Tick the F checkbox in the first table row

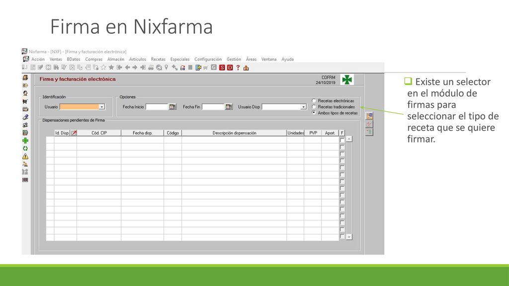click(x=342, y=140)
